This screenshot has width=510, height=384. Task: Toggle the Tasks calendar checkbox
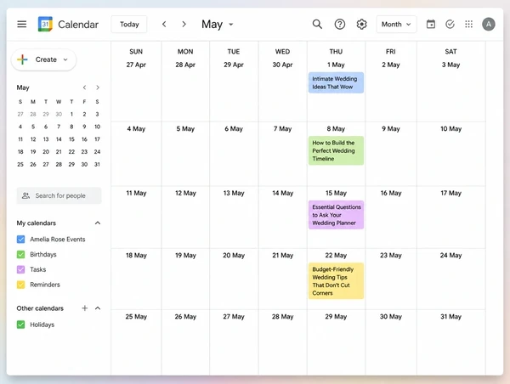coord(20,269)
